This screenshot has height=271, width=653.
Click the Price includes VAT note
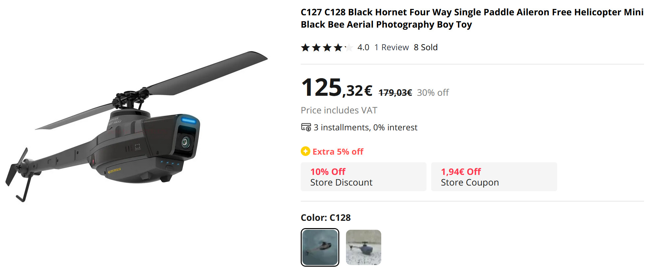pyautogui.click(x=339, y=110)
